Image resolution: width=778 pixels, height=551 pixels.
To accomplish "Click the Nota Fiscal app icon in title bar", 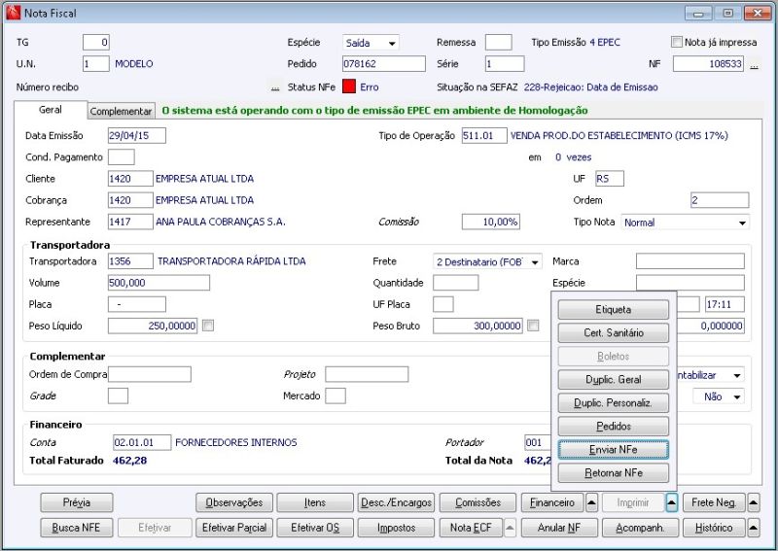I will tap(13, 13).
